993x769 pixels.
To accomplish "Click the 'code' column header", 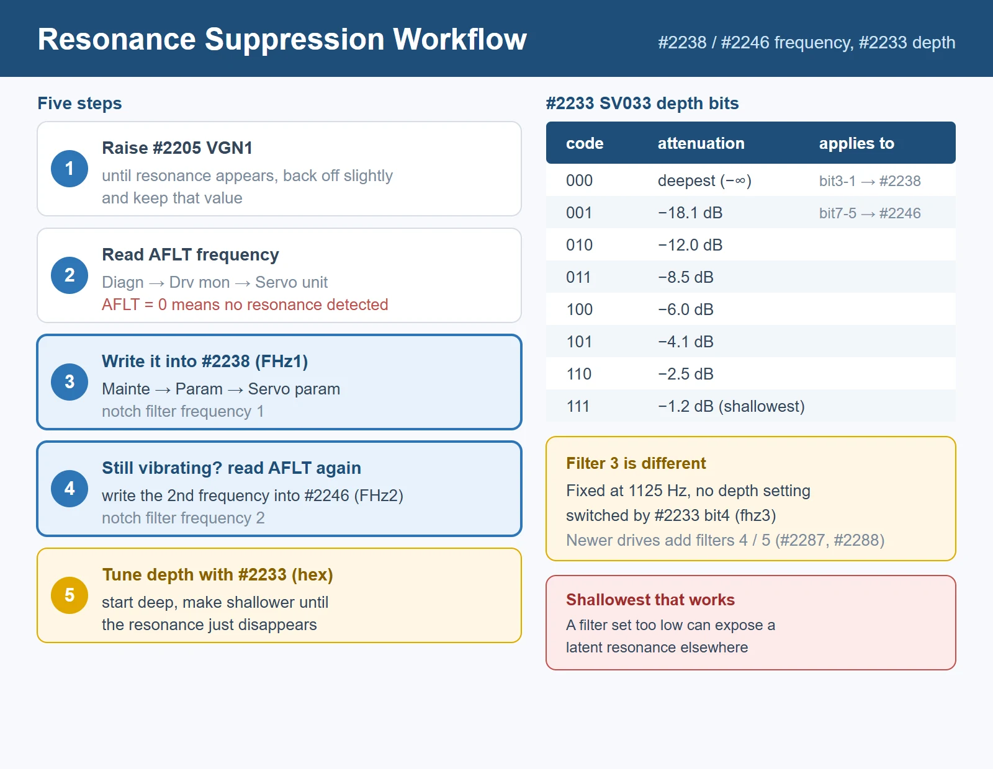I will [585, 143].
